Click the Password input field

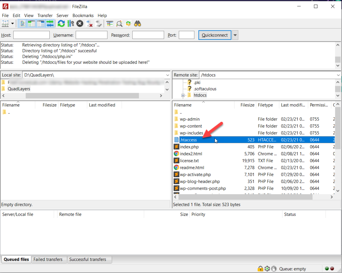(148, 35)
